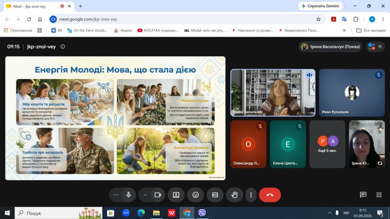Image resolution: width=390 pixels, height=219 pixels.
Task: Open the meeting activities grid icon
Action: pos(379,195)
